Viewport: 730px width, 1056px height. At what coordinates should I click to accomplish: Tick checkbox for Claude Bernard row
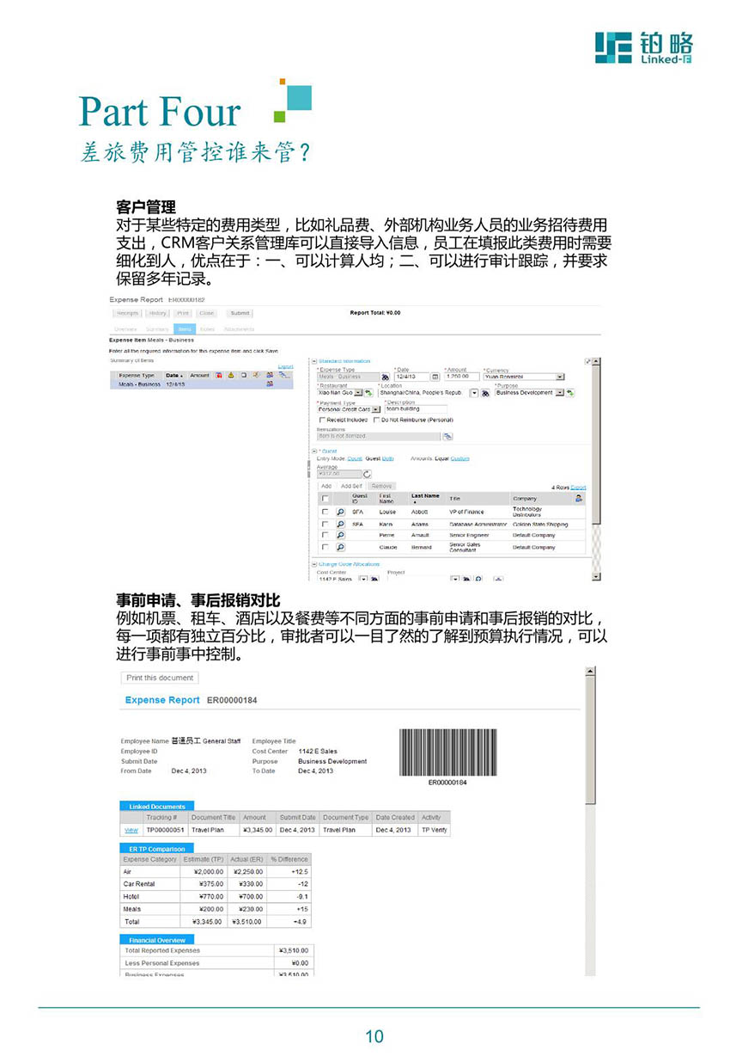(325, 547)
